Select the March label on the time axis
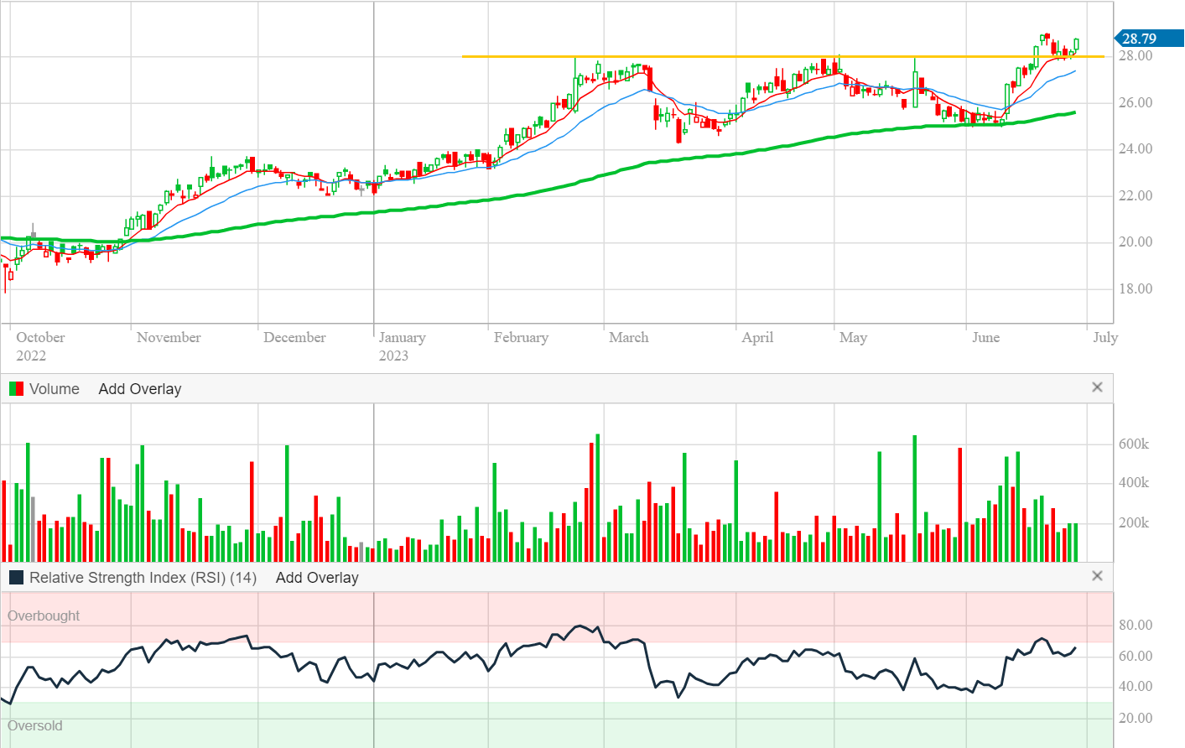1185x748 pixels. (x=628, y=338)
